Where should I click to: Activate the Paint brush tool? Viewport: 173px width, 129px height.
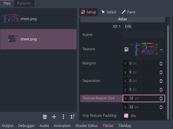pos(129,12)
